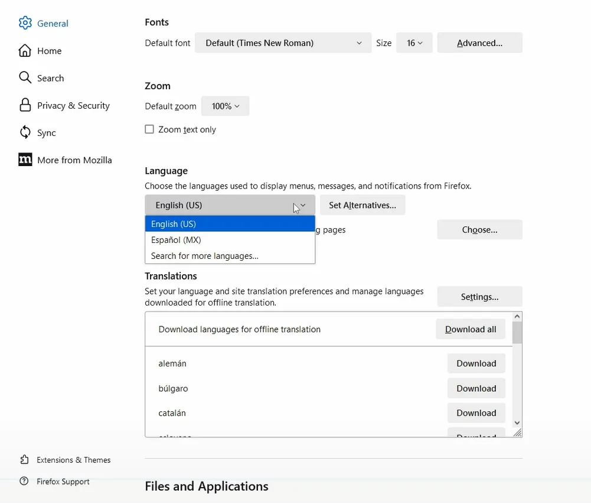The image size is (591, 503).
Task: Click the Set Alternatives button
Action: 363,205
